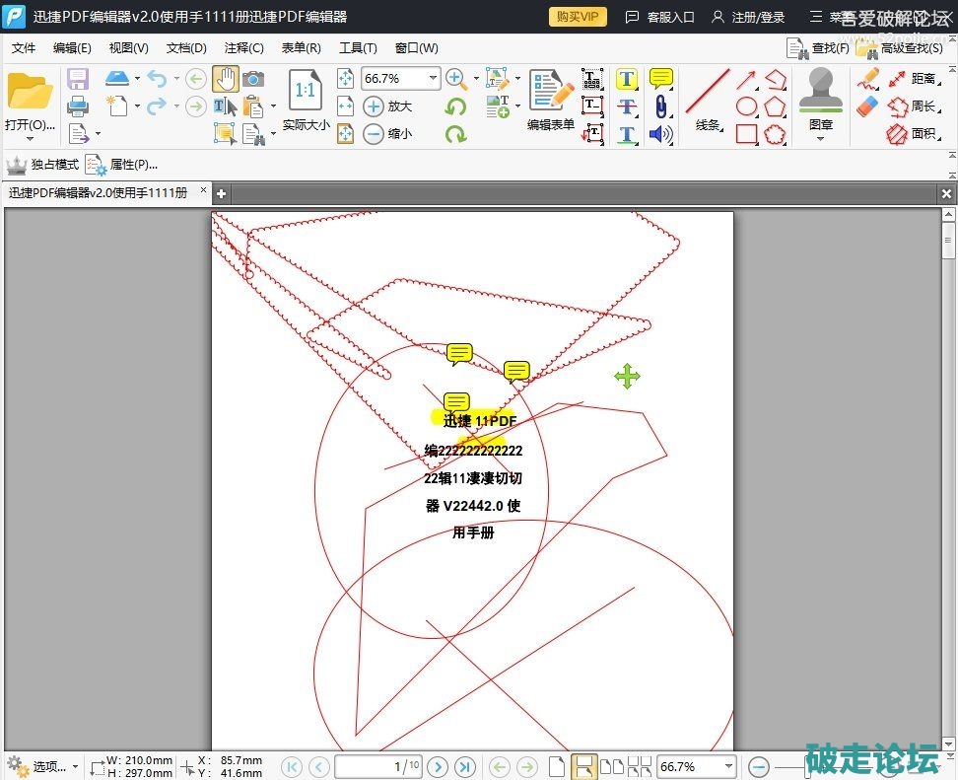Open the zoom percentage dropdown in toolbar

[x=433, y=79]
